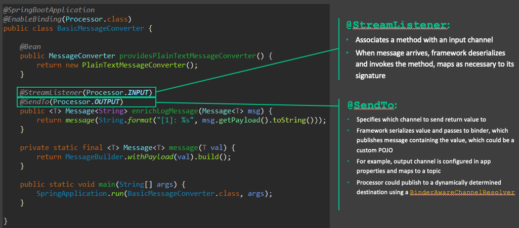The width and height of the screenshot is (519, 228).
Task: Click 'Processor could publish to a dynamically determined' bullet
Action: 436,188
